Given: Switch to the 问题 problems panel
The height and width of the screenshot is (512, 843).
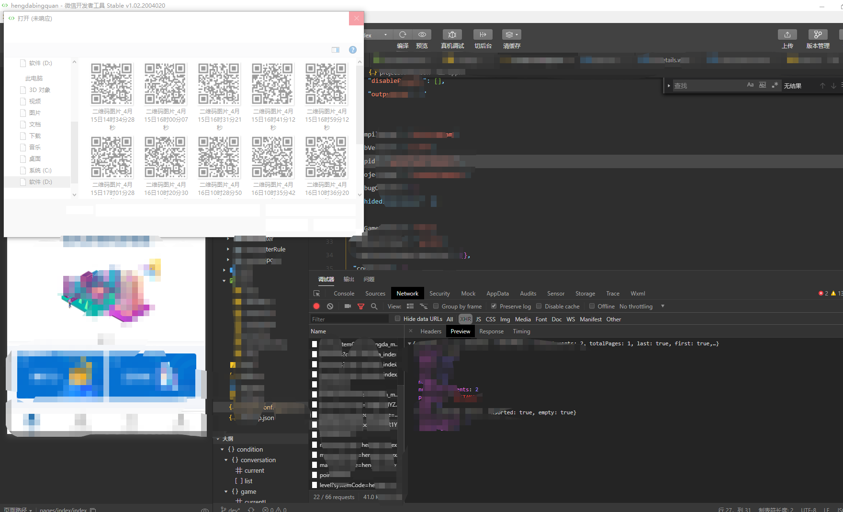Looking at the screenshot, I should [369, 279].
